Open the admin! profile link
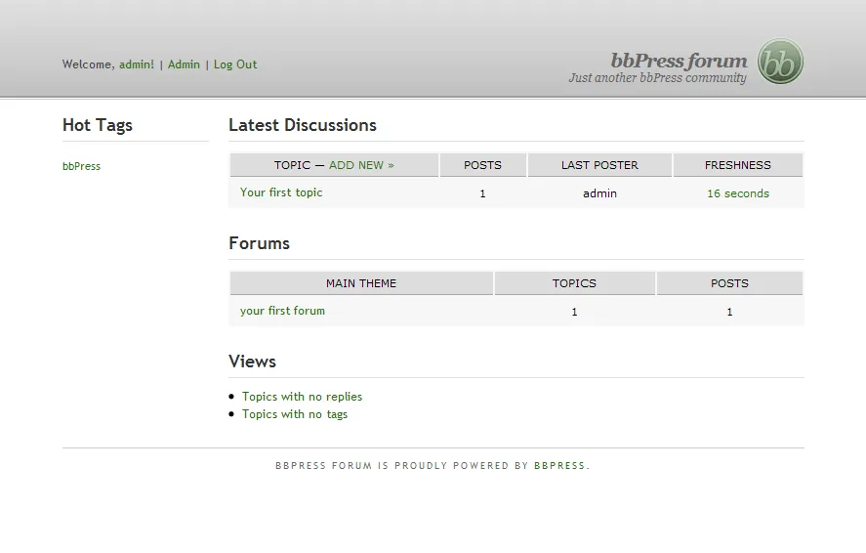This screenshot has height=553, width=866. point(137,64)
